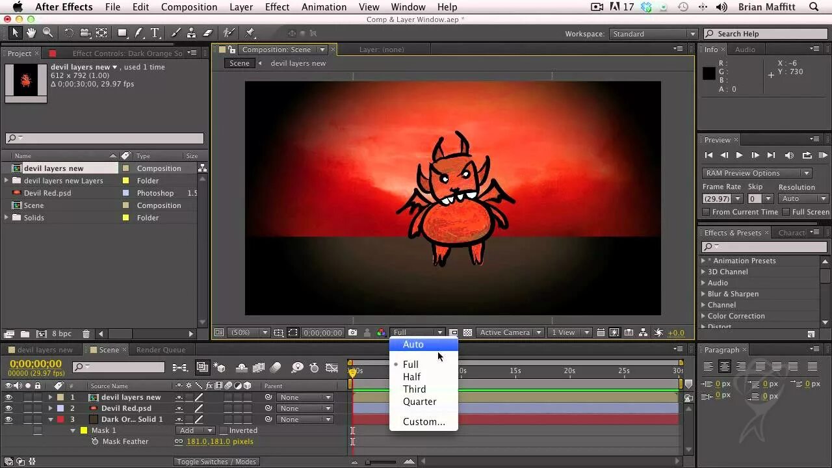Select the Pen tool
Viewport: 832px width, 468px height.
click(138, 32)
